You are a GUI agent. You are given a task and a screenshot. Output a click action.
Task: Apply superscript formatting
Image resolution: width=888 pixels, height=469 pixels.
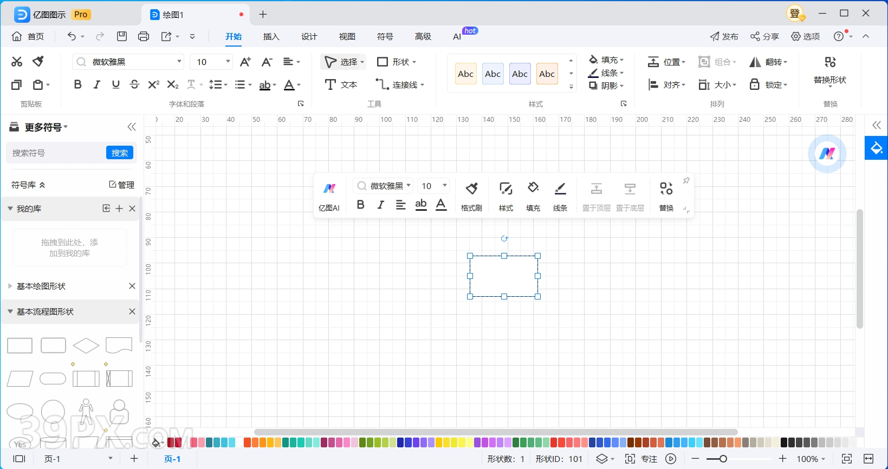(154, 84)
